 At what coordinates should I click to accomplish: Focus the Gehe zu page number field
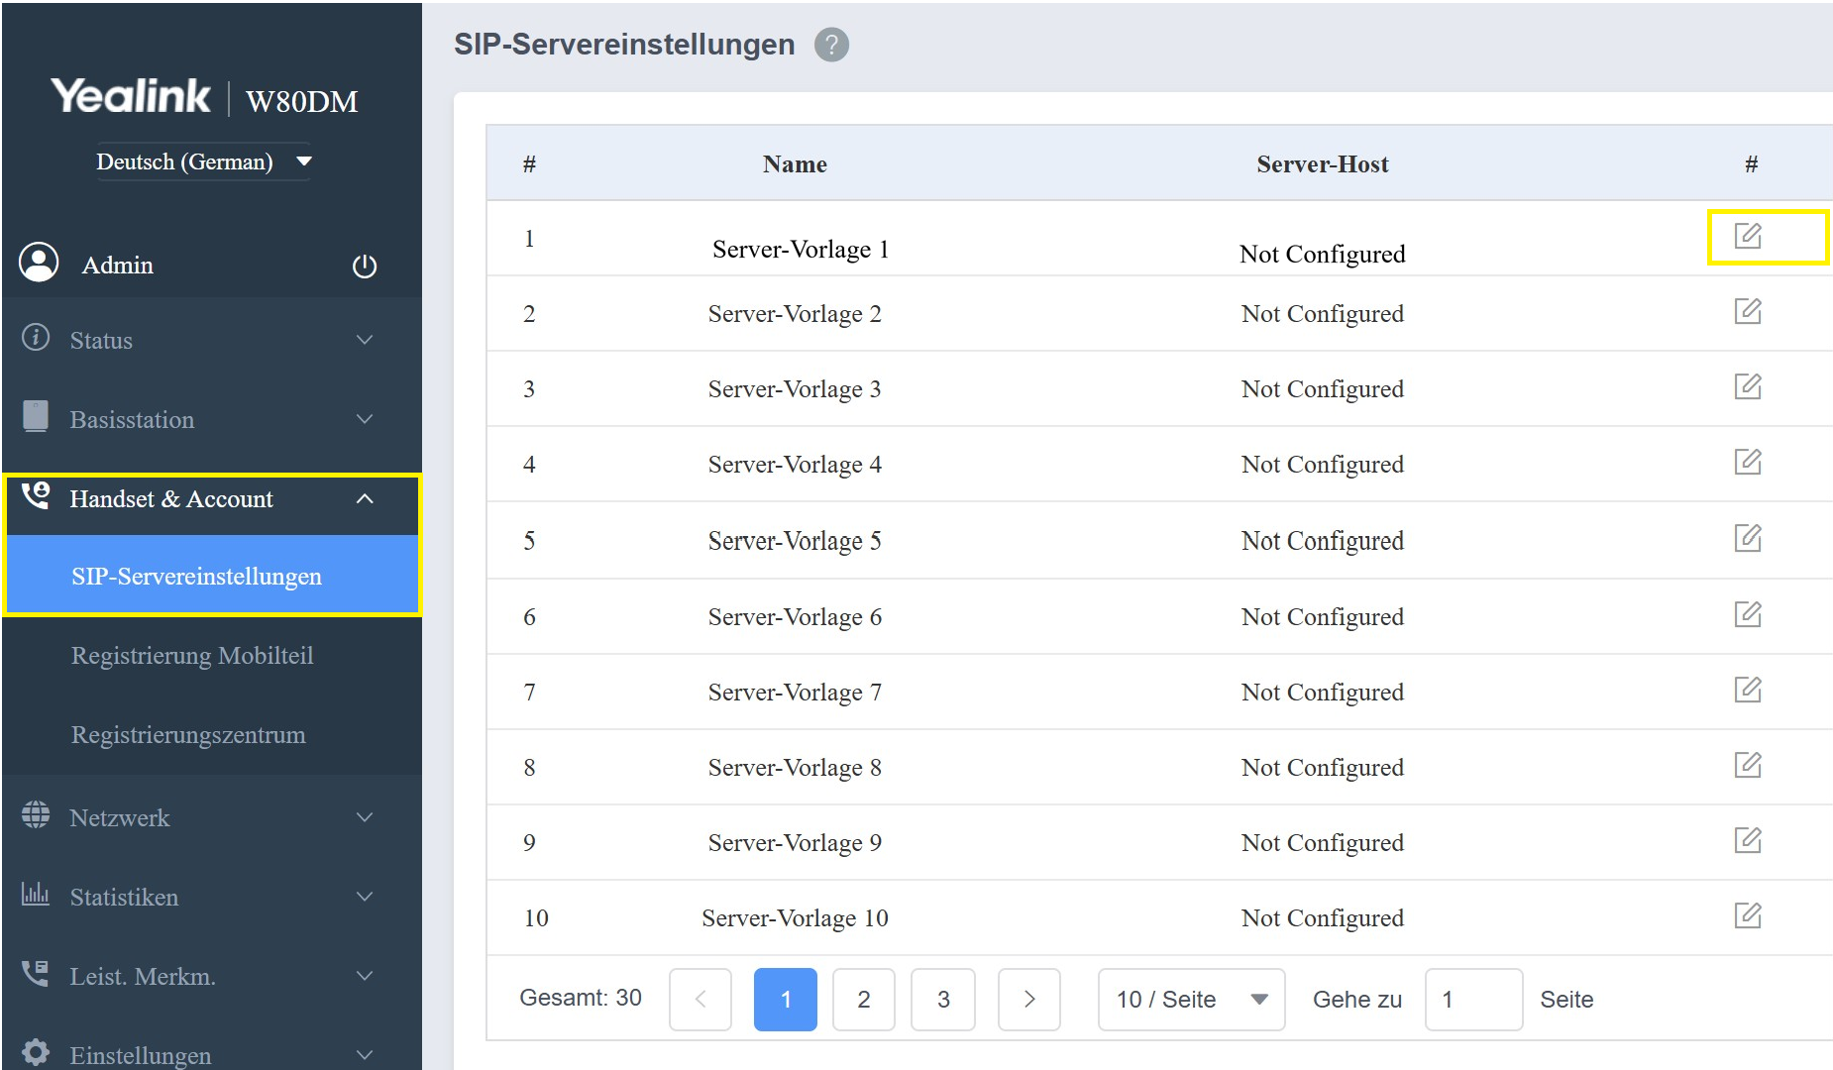click(1472, 999)
